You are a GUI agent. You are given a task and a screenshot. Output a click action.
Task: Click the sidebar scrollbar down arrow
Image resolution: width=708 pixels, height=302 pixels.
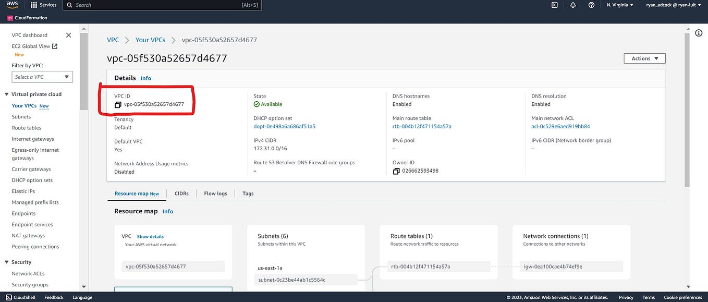[x=84, y=286]
